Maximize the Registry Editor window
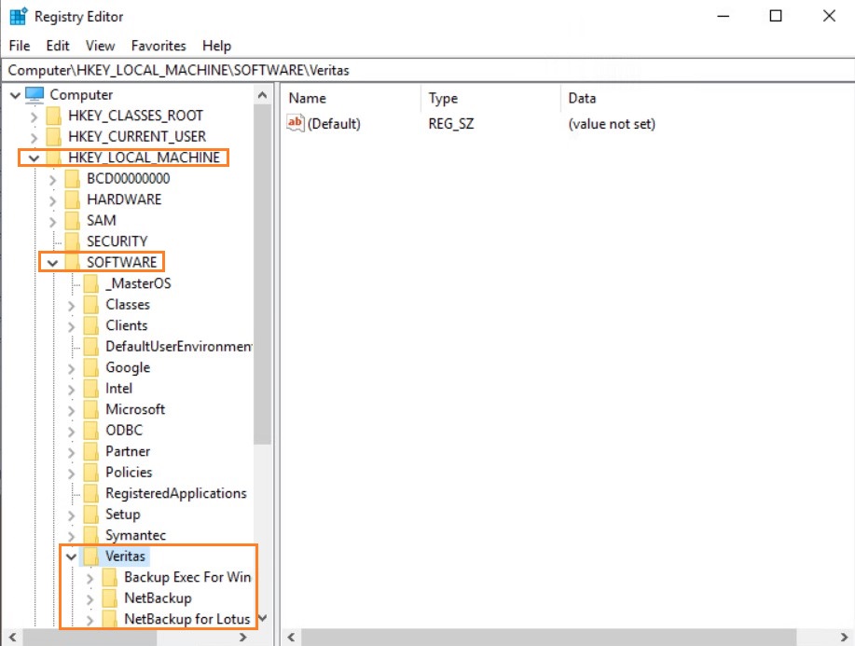Viewport: 855px width, 646px height. click(x=776, y=17)
